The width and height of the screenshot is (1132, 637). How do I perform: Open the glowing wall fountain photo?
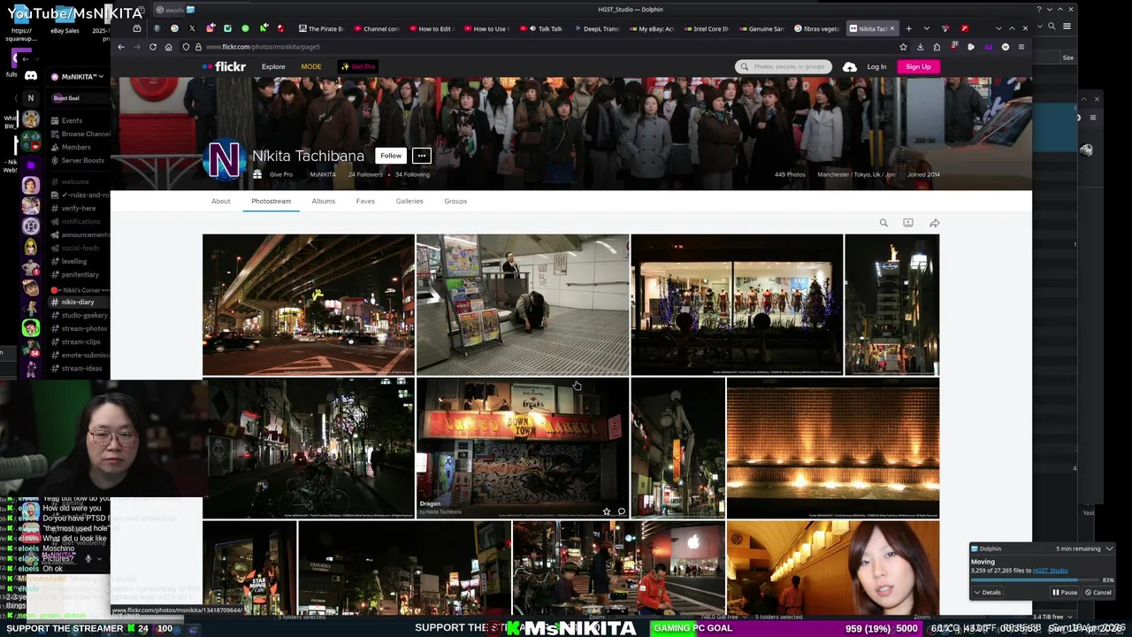click(x=833, y=448)
